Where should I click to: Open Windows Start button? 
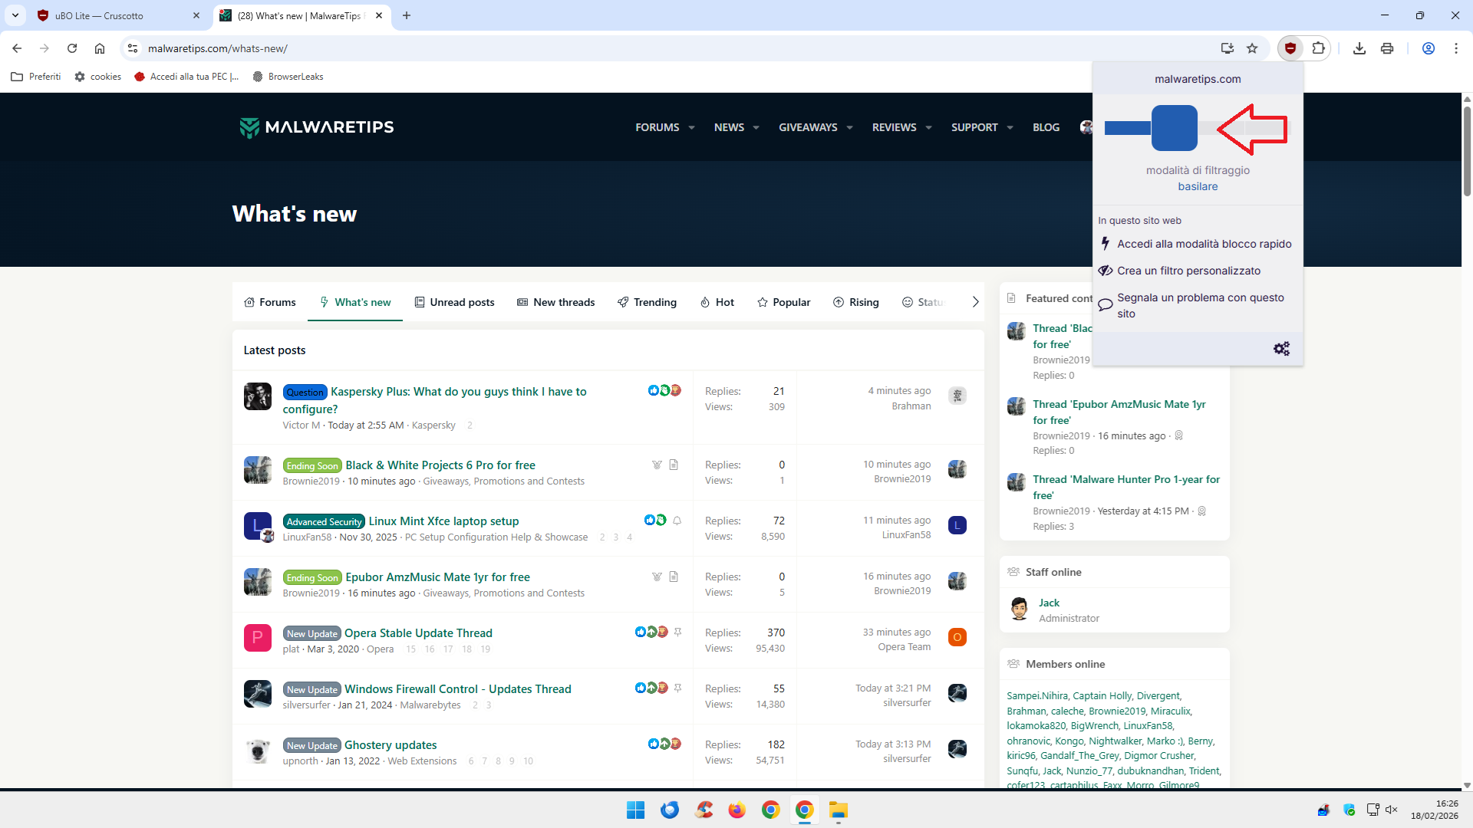(635, 810)
